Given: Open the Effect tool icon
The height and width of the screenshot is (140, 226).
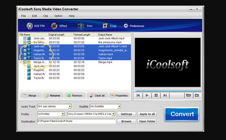Looking at the screenshot, I should [x=55, y=26].
